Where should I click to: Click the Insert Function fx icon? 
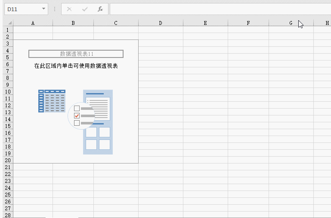pyautogui.click(x=100, y=9)
